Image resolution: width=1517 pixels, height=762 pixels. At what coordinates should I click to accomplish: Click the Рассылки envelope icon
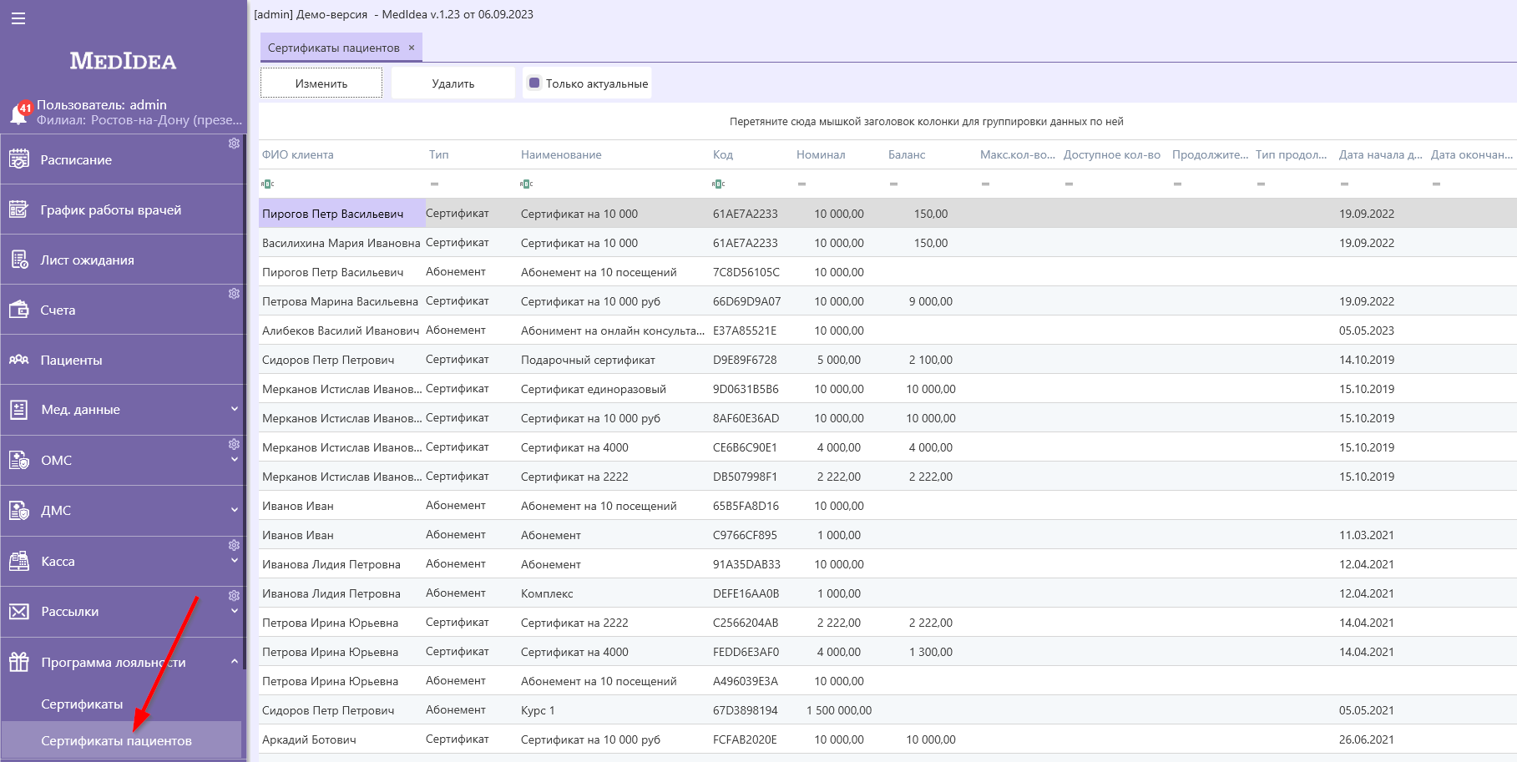(19, 612)
